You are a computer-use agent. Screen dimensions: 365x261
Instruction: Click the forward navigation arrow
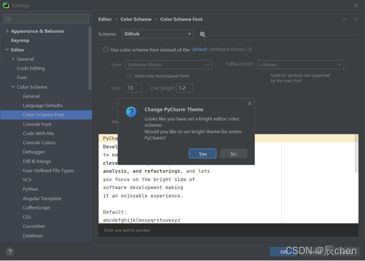(x=355, y=19)
